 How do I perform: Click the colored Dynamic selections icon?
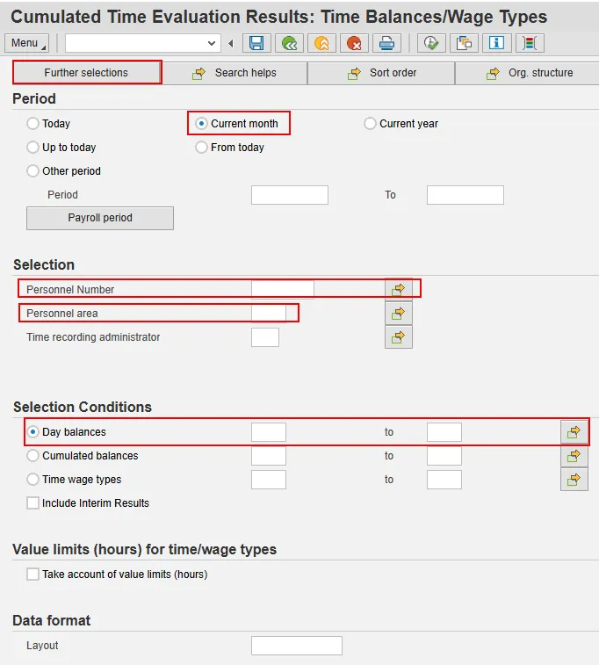click(x=530, y=43)
